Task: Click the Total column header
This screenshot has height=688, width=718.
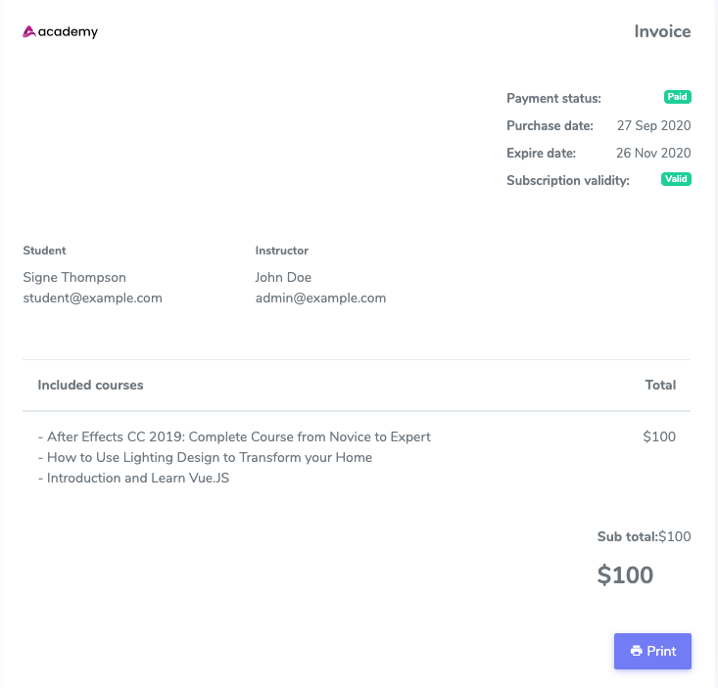Action: pos(660,386)
